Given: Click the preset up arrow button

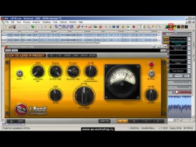Looking at the screenshot, I should (x=51, y=56).
